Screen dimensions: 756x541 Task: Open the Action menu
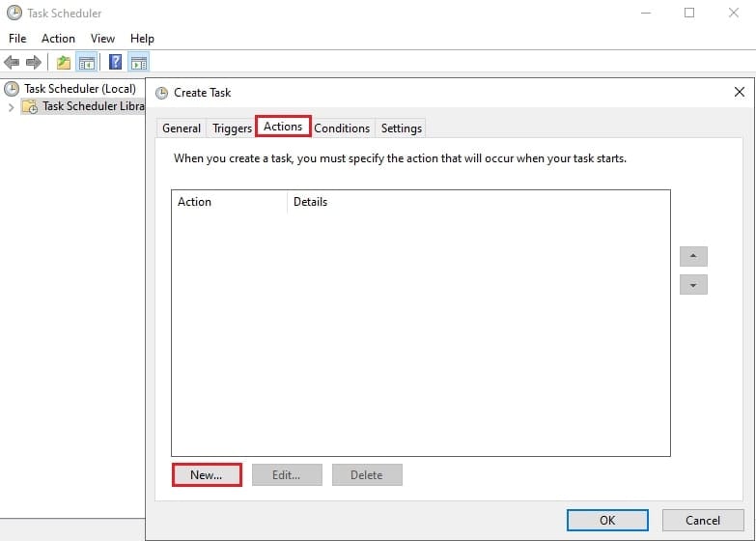pos(58,39)
